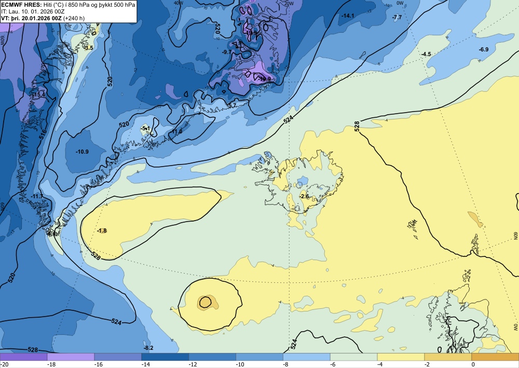Screen dimensions: 519x368
Task: Select the 'IT: Lau. 10. 01. 2026 00Z' line
Action: pyautogui.click(x=33, y=11)
